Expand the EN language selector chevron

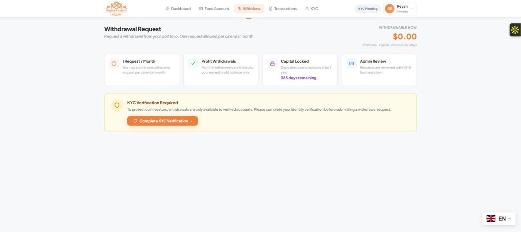[509, 219]
